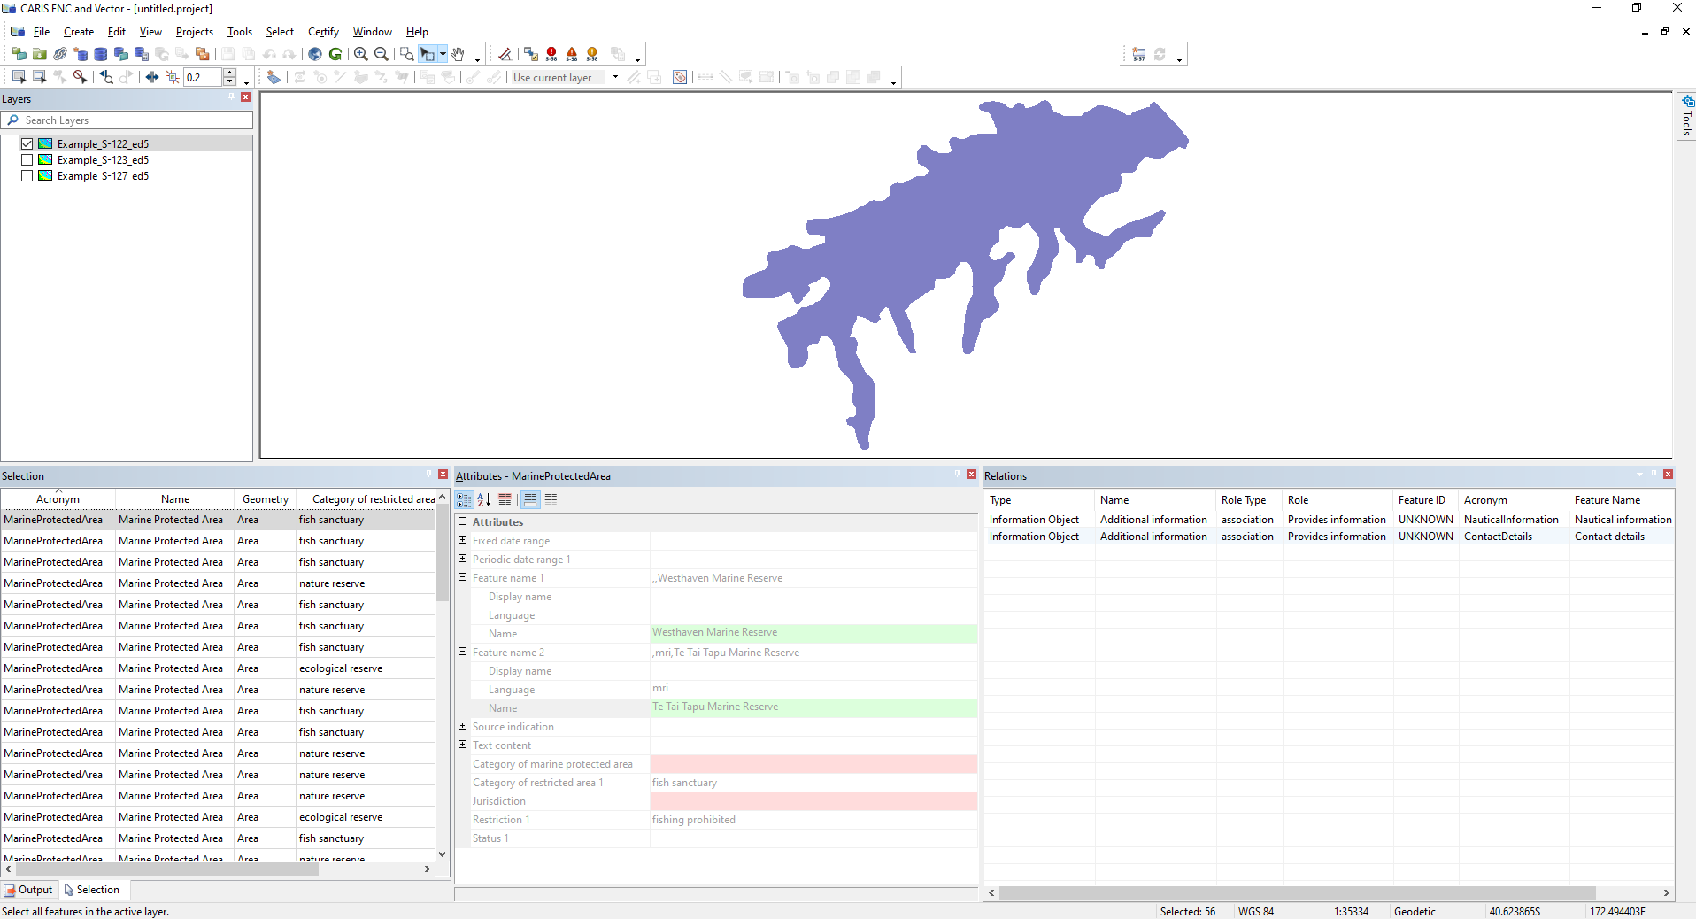1696x919 pixels.
Task: Open the Certify menu
Action: (323, 31)
